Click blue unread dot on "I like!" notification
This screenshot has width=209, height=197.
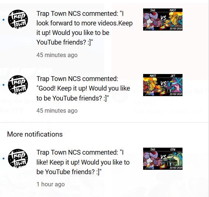(4, 158)
